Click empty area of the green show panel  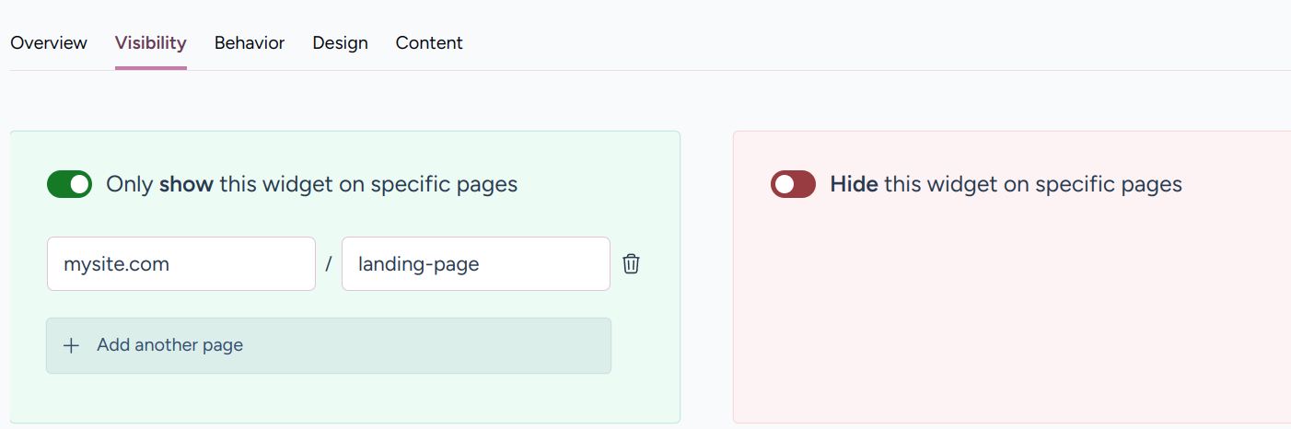pos(368,398)
